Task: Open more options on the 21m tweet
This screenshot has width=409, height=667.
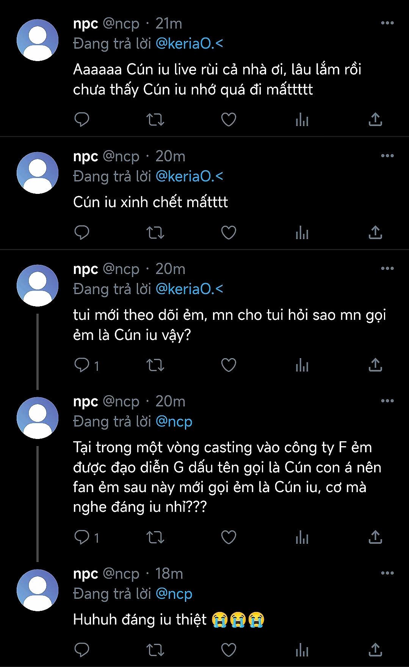Action: pos(387,23)
